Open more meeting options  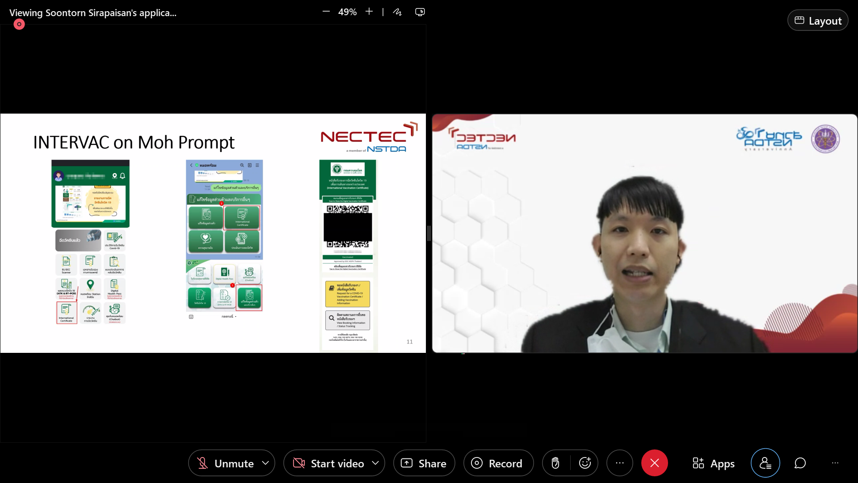[x=620, y=463]
